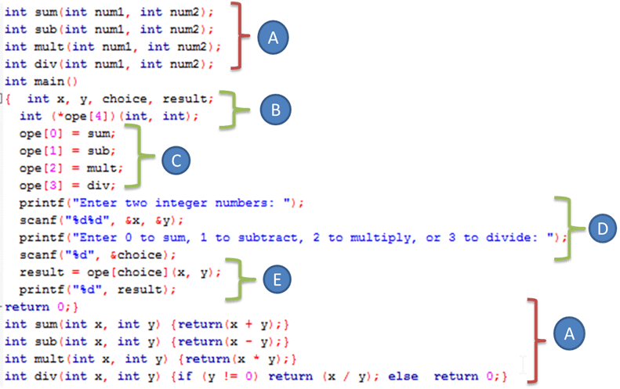Click the blue circle labeled D

click(x=599, y=229)
